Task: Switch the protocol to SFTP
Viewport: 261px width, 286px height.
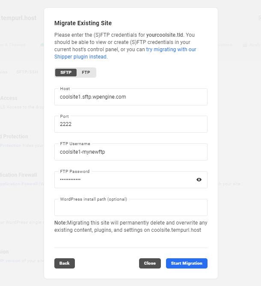Action: point(66,73)
